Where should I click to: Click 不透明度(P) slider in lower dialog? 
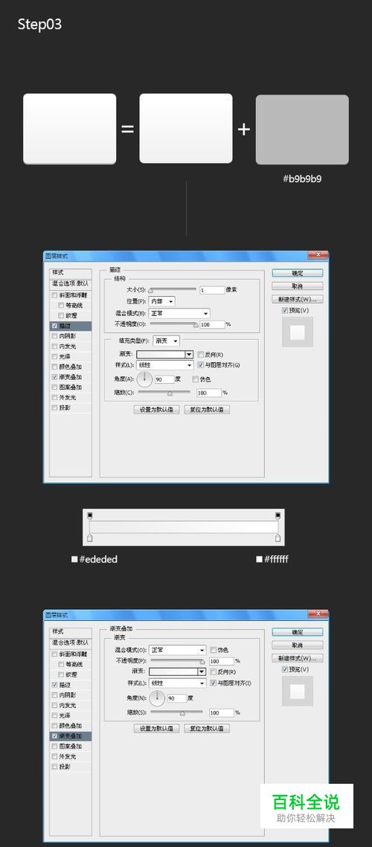pyautogui.click(x=178, y=660)
